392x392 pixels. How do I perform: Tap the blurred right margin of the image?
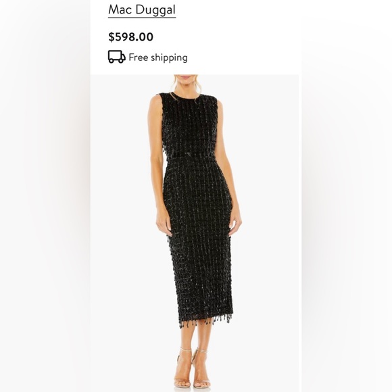[x=345, y=196]
